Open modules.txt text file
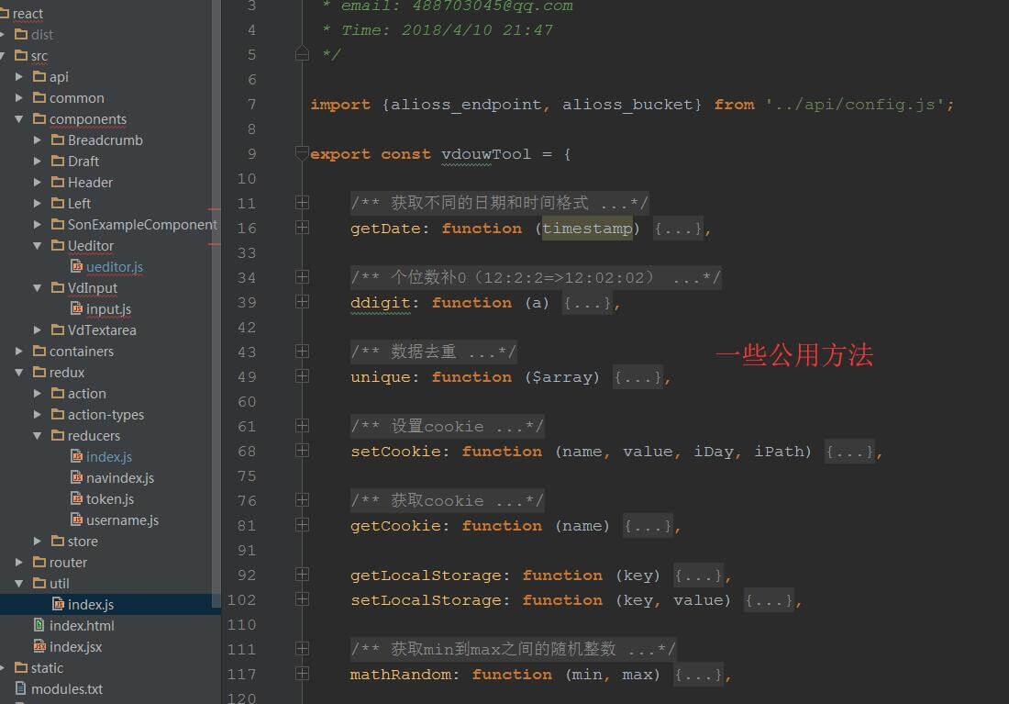1009x704 pixels. [x=67, y=689]
